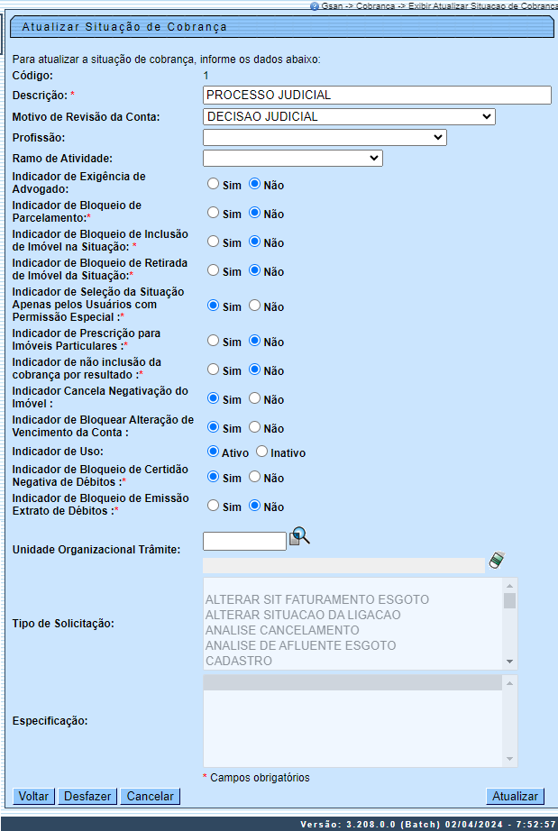558x831 pixels.
Task: Choose Sim for não inclusão da cobrança
Action: [x=213, y=370]
